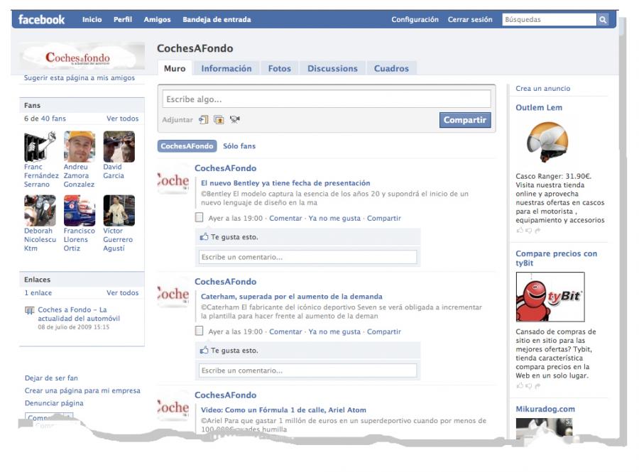This screenshot has height=472, width=639.
Task: Open the Información tab
Action: pyautogui.click(x=226, y=69)
